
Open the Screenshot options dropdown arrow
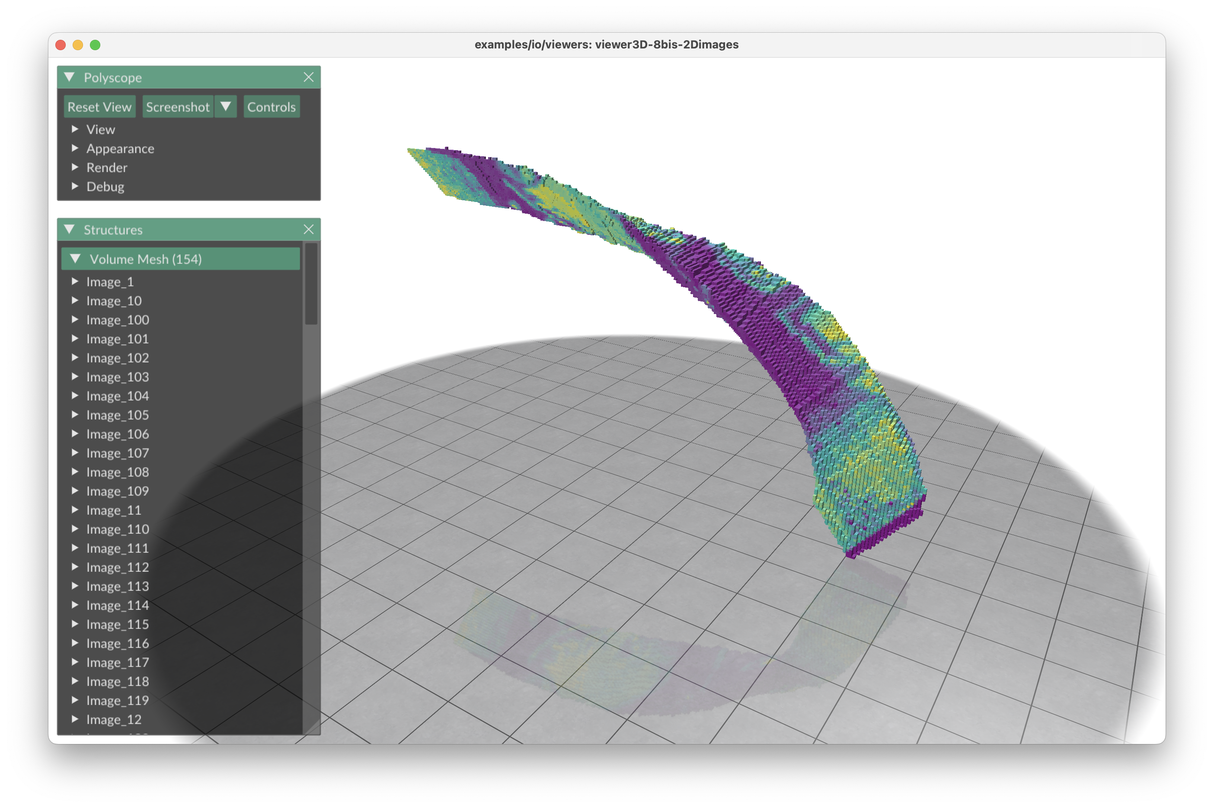click(x=226, y=107)
